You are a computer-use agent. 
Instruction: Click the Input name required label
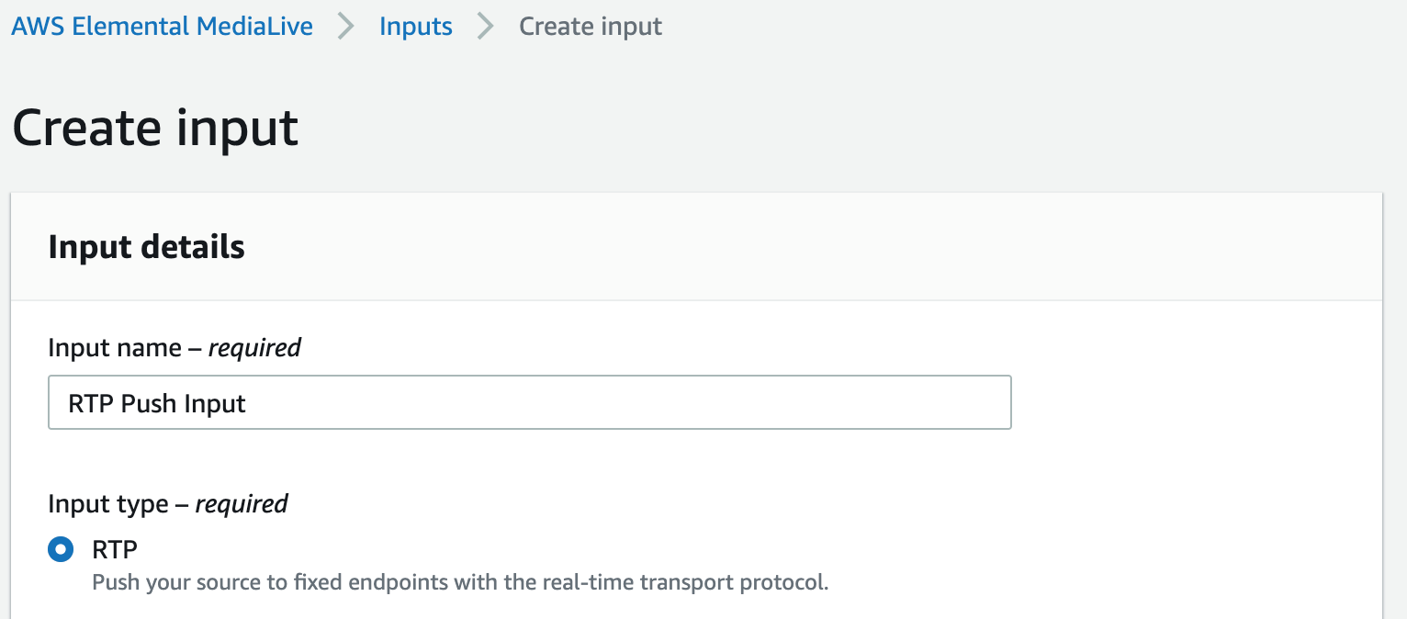(174, 347)
